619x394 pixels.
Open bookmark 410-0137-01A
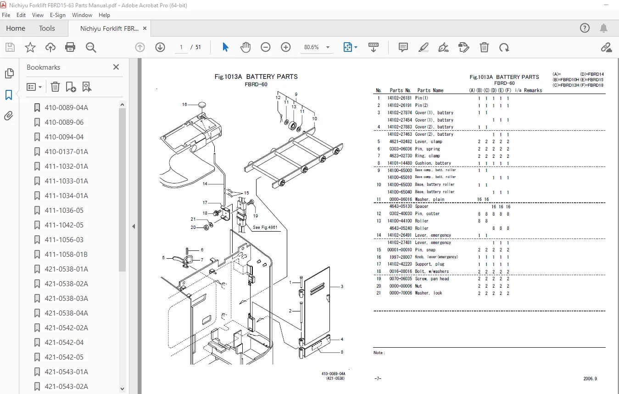(x=66, y=152)
